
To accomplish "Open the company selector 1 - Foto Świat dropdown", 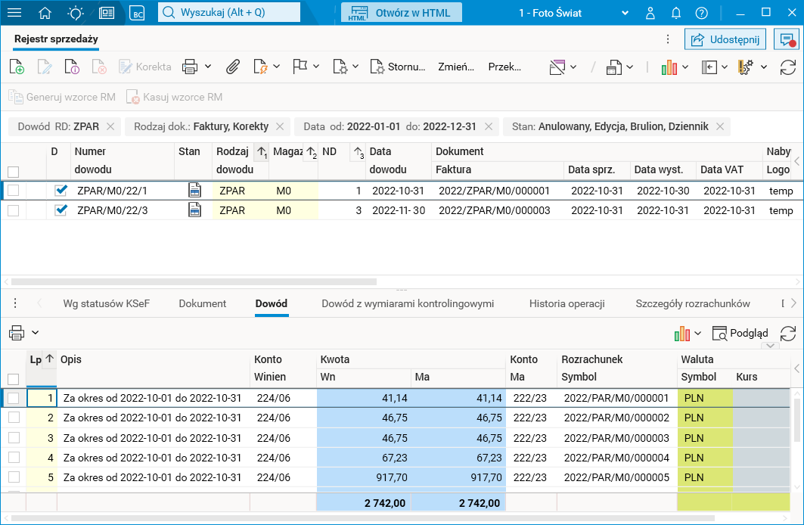I will (x=624, y=13).
